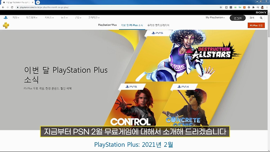
Task: Click the Destruction AllStars game artwork
Action: coord(188,56)
